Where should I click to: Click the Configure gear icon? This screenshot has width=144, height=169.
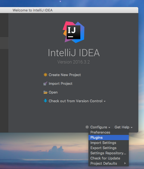click(x=87, y=127)
